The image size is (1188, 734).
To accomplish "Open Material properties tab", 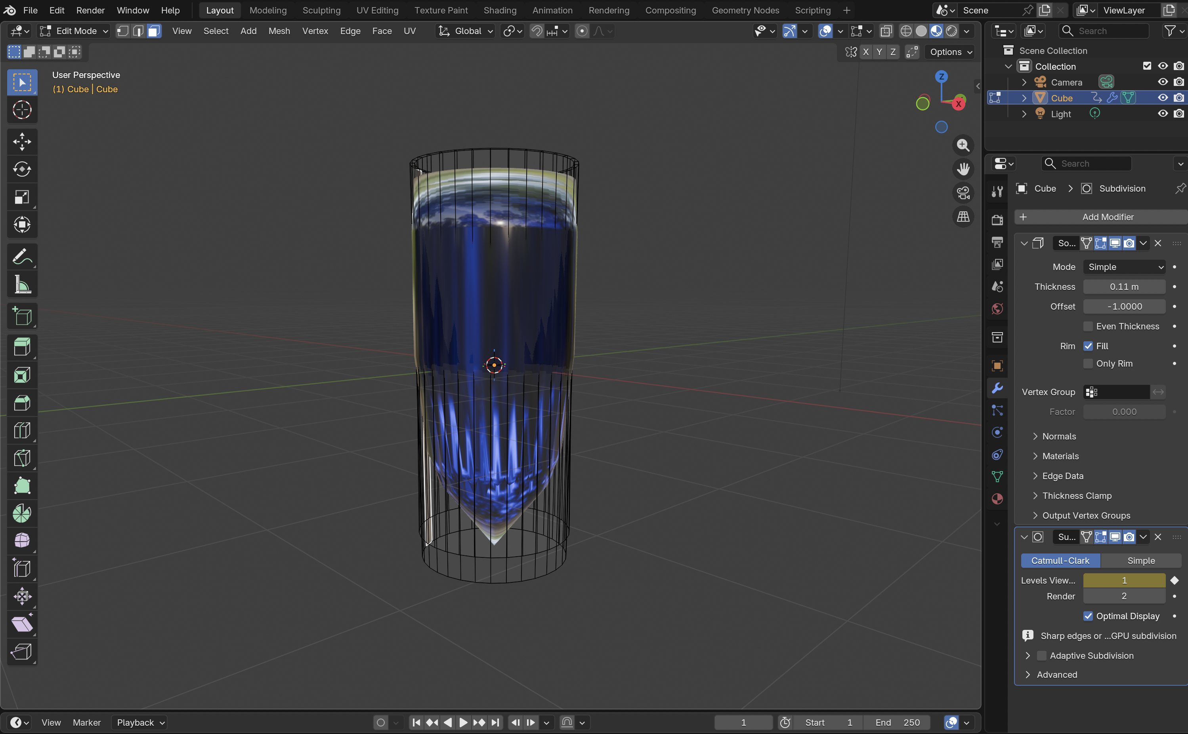I will point(997,499).
